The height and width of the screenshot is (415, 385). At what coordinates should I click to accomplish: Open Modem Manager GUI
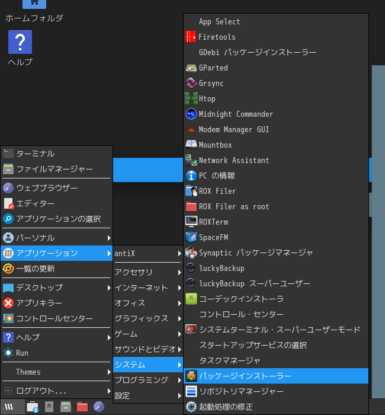click(276, 129)
